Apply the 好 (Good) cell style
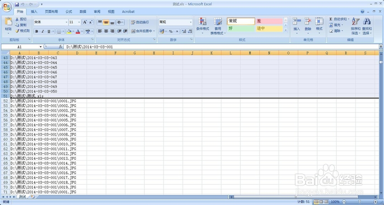 pos(241,28)
